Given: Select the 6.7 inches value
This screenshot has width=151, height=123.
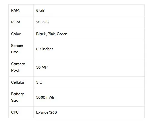Looking at the screenshot, I should coord(45,49).
